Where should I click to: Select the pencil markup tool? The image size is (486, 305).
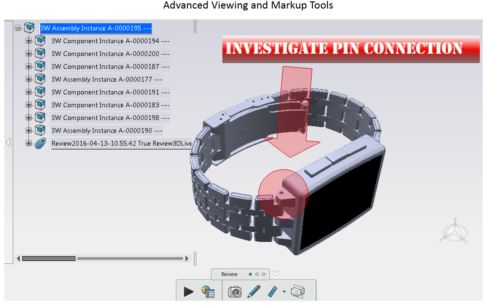254,291
